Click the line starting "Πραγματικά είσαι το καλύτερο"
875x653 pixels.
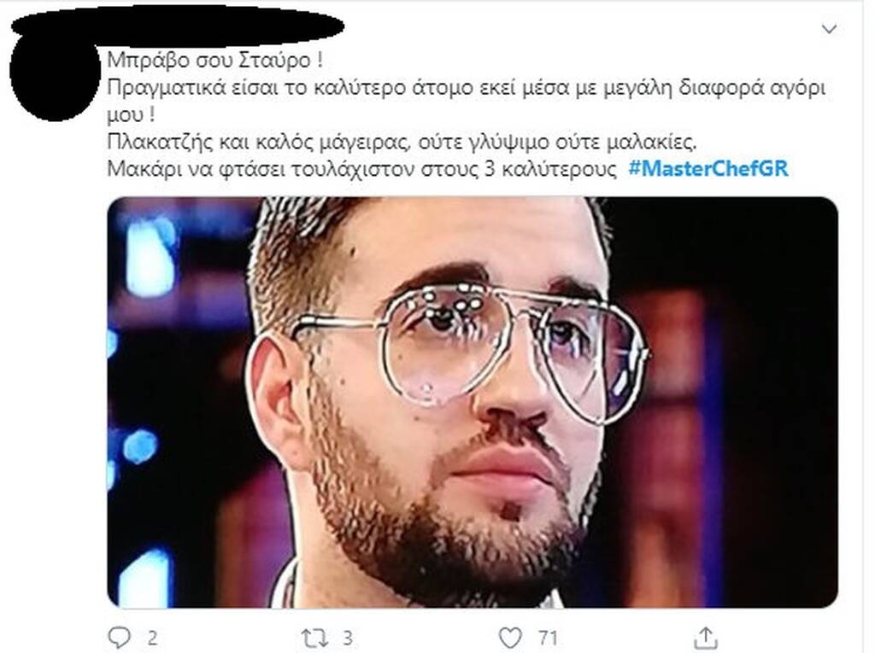pyautogui.click(x=466, y=88)
